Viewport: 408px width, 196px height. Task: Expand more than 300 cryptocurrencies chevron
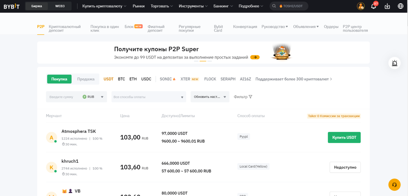click(331, 79)
